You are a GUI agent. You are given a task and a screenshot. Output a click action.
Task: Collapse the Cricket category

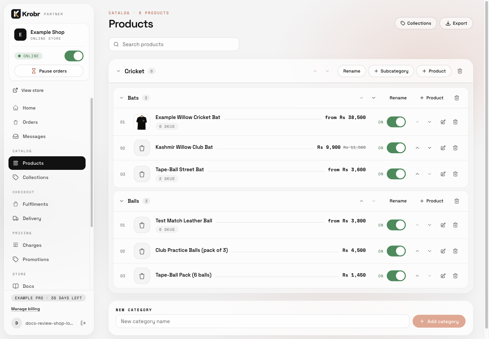(119, 71)
